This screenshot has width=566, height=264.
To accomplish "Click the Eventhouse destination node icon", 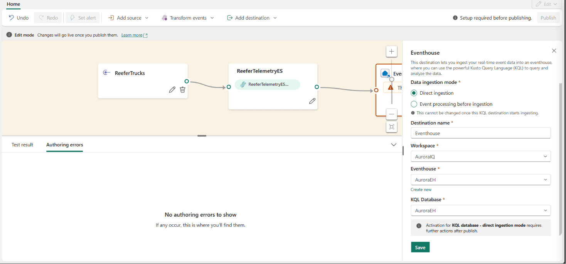I will (385, 74).
